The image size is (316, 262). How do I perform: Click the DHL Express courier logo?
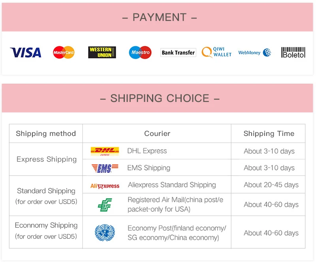[105, 151]
